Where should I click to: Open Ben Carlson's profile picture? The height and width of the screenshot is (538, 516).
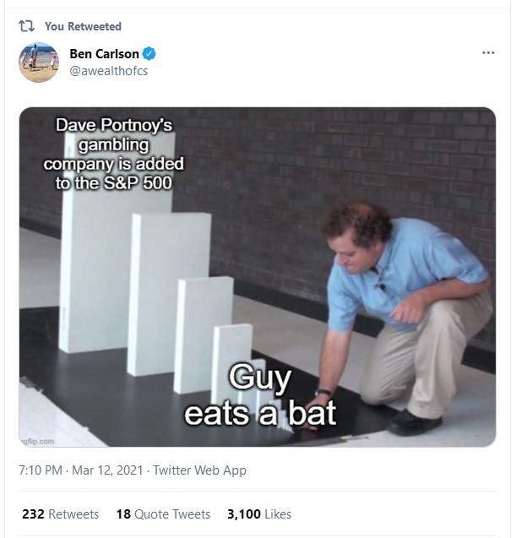39,62
